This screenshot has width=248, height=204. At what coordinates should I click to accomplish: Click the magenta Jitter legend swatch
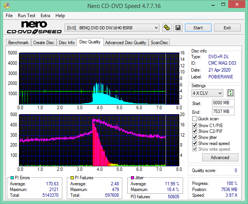133,178
